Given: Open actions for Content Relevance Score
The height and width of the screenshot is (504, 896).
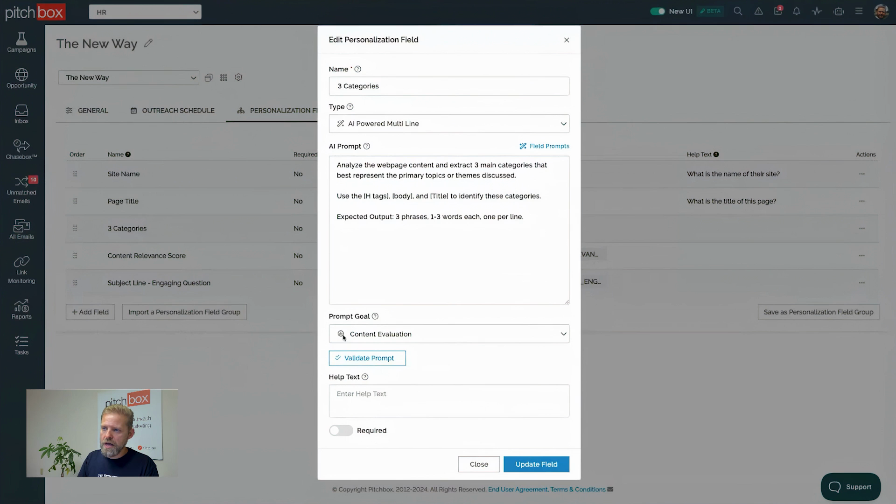Looking at the screenshot, I should 862,256.
